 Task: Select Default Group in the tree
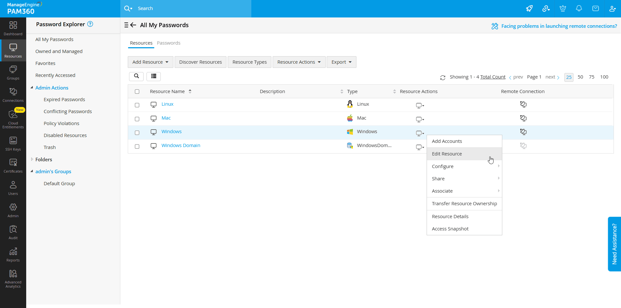tap(59, 184)
